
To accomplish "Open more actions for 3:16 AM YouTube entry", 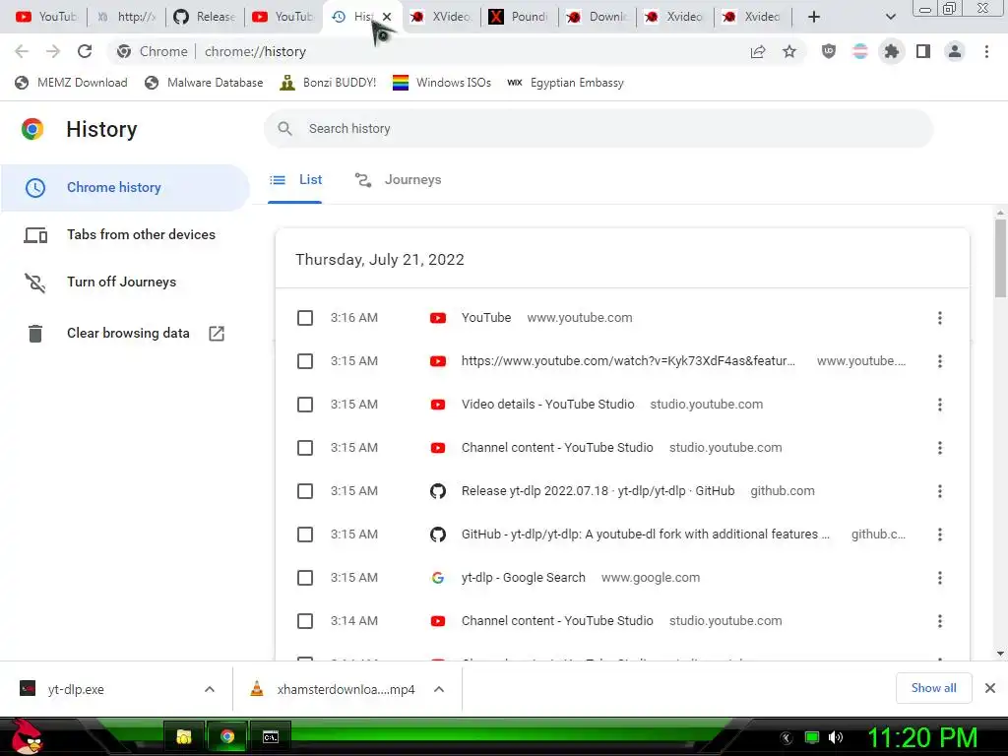I will (940, 318).
